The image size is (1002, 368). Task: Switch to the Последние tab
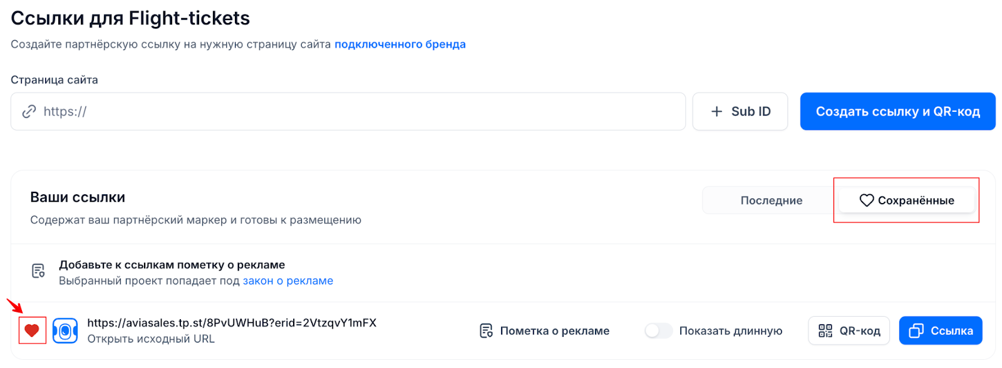pos(771,201)
